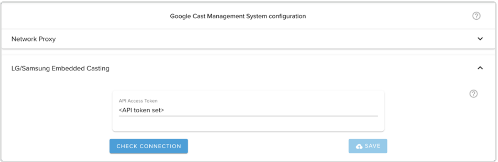Screen dimensions: 498x162
Task: Open help for Google Cast Management System configuration
Action: tap(476, 16)
